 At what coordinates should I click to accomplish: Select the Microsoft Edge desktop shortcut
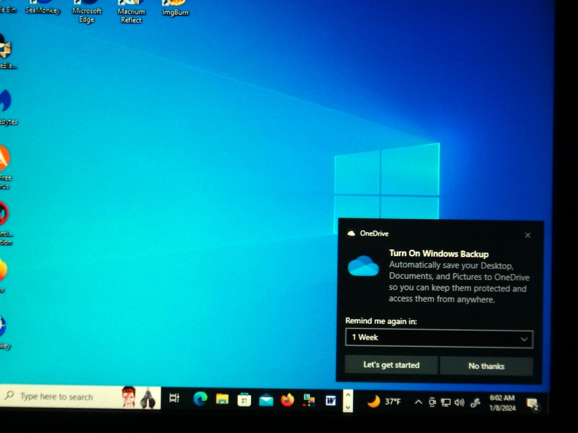click(87, 12)
